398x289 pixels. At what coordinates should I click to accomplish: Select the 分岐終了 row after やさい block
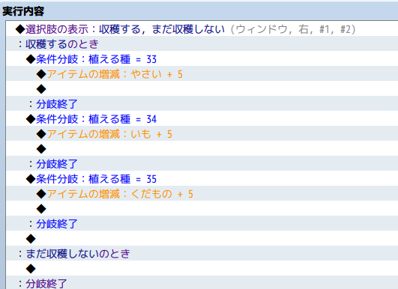202,103
